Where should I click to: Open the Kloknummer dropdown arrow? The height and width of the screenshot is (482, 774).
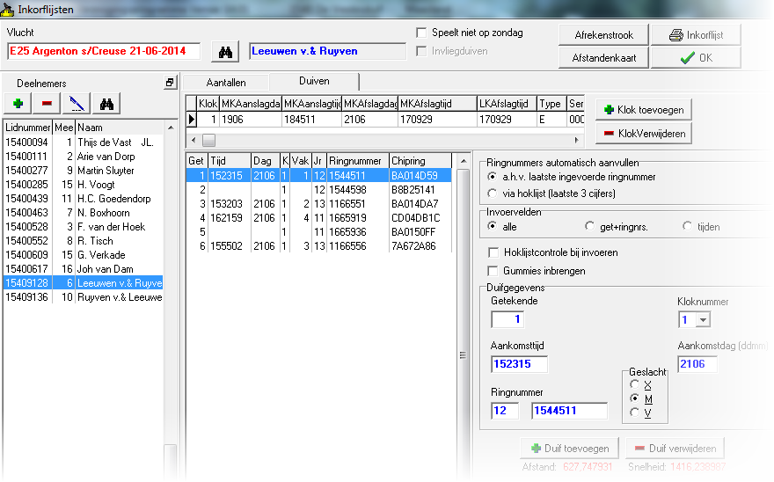coord(703,319)
